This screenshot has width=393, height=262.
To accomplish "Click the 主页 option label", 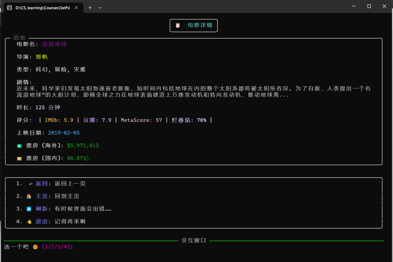I will coord(42,196).
